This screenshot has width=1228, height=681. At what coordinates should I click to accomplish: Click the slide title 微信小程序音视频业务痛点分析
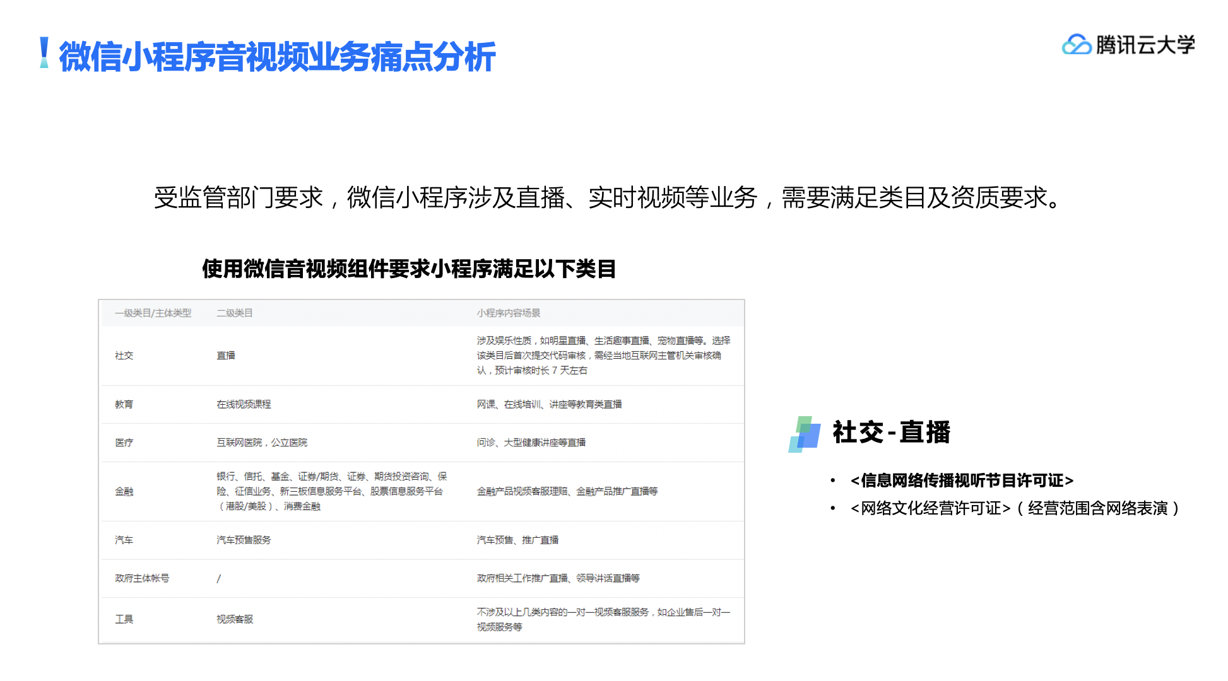pos(276,57)
